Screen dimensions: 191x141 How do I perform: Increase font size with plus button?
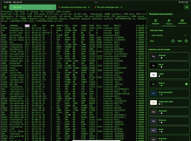click(186, 41)
